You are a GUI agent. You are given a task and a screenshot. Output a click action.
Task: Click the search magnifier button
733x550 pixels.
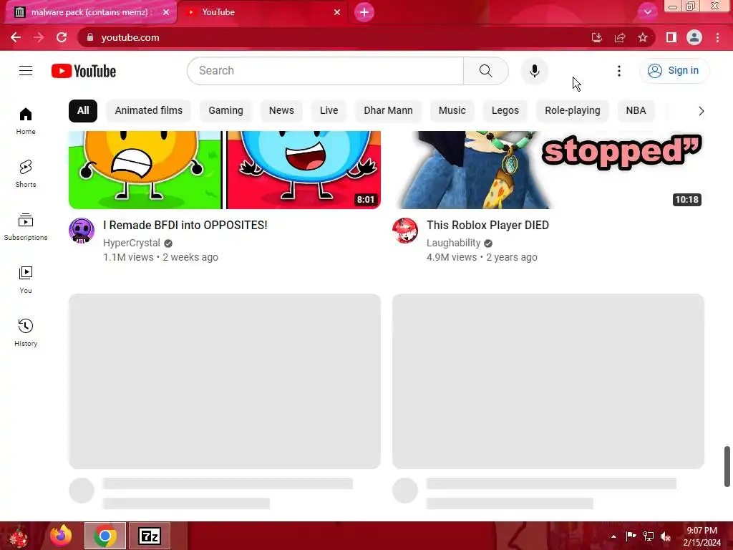[x=486, y=71]
